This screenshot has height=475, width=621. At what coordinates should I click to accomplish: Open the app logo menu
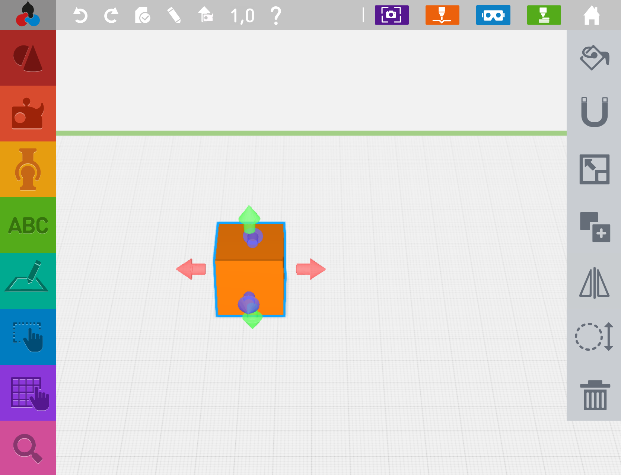[x=28, y=15]
